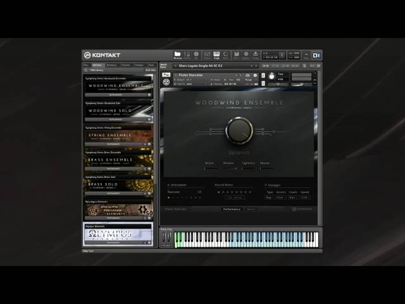Screen dimensions: 405x304
Task: Select the first Round Robin step
Action: tap(218, 192)
